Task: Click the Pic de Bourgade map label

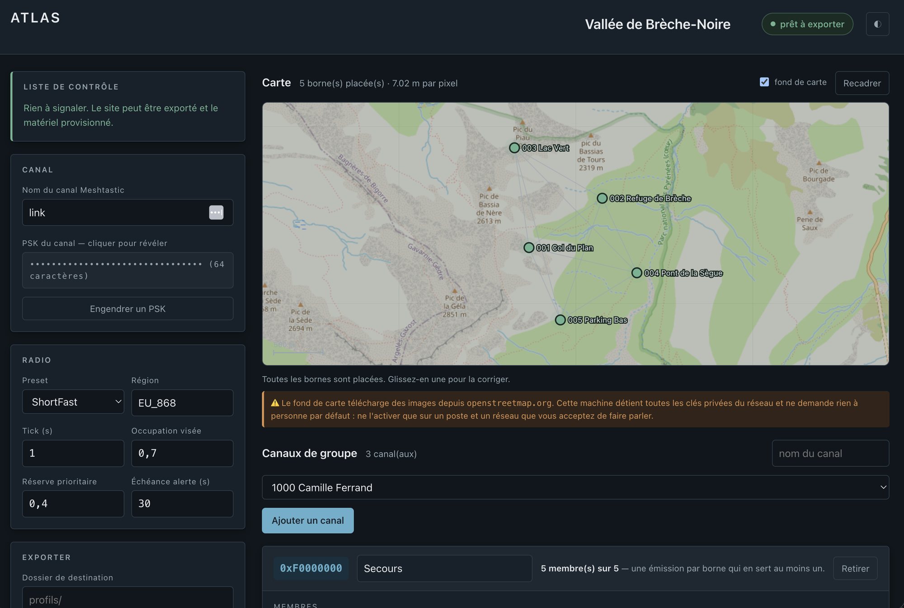Action: (819, 175)
